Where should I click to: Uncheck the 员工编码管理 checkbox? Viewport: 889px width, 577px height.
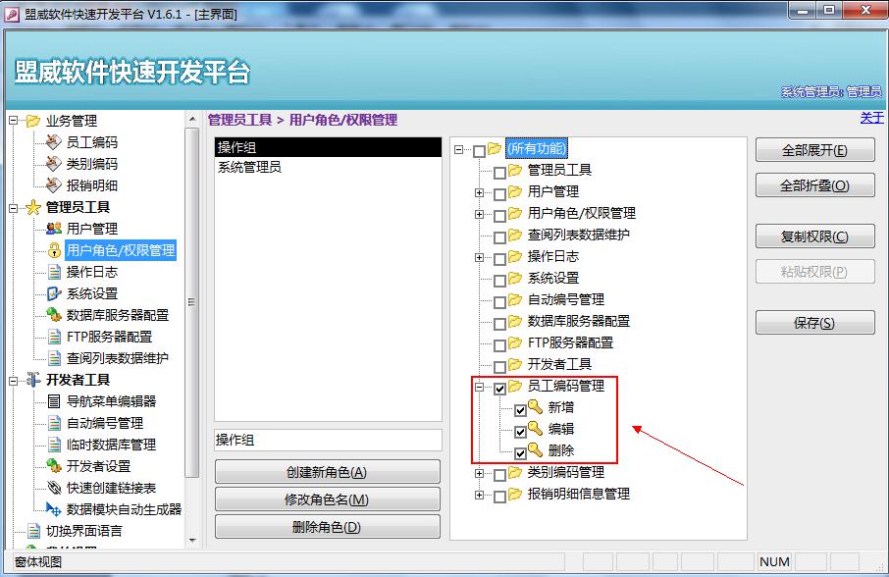click(500, 389)
